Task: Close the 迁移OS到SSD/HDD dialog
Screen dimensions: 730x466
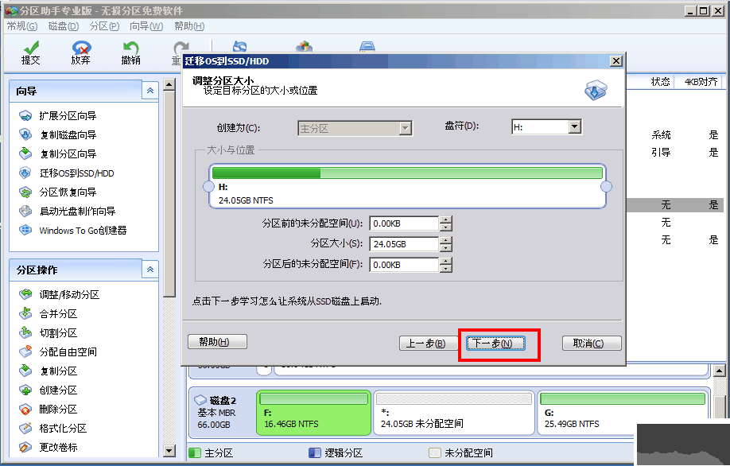Action: (616, 61)
